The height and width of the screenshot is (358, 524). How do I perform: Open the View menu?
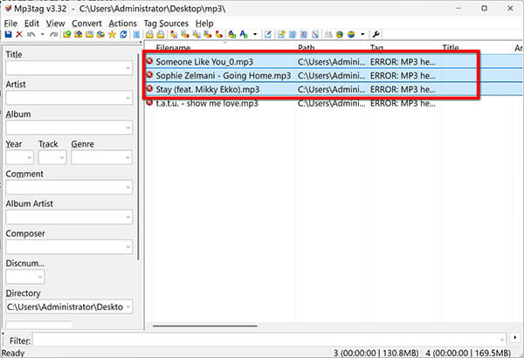(56, 24)
